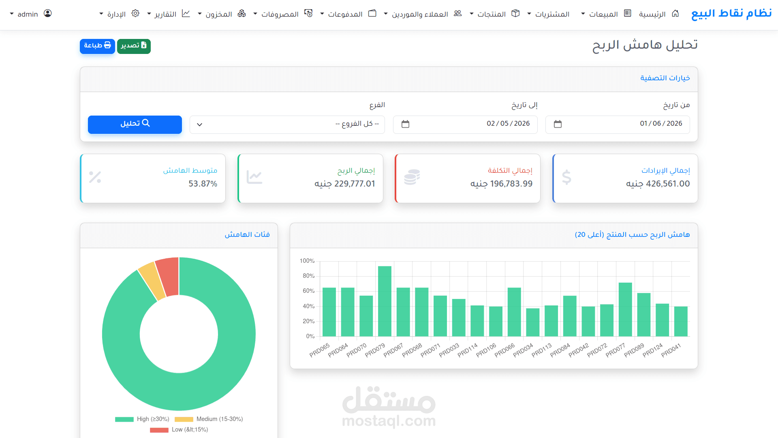The height and width of the screenshot is (438, 778).
Task: Click the admin user avatar icon
Action: click(x=48, y=13)
